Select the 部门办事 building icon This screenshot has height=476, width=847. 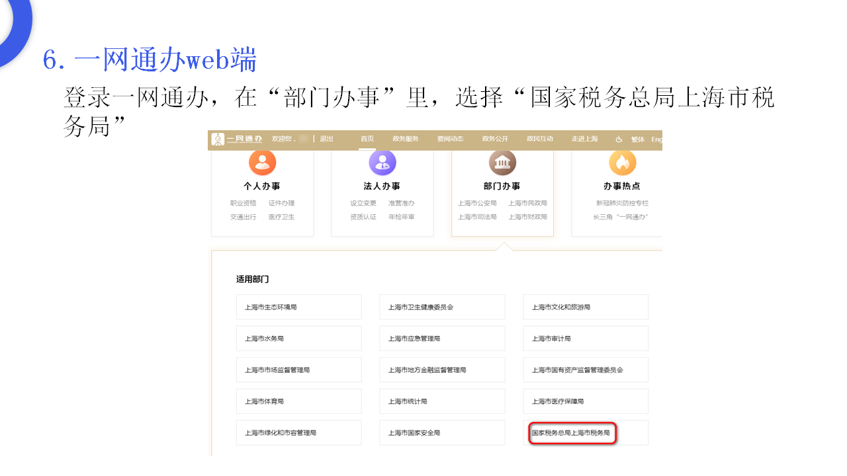tap(502, 162)
